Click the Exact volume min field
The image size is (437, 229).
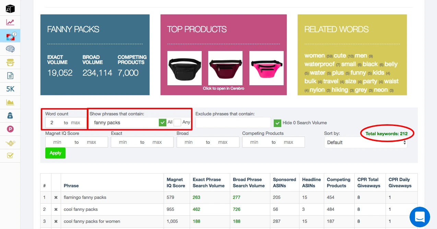[123, 142]
